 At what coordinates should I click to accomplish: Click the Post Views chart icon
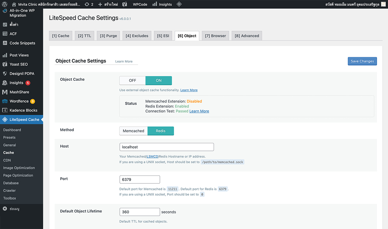pyautogui.click(x=5, y=55)
